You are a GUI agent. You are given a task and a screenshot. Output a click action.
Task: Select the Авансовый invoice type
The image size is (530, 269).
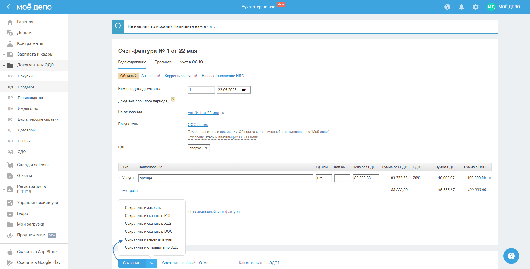coord(151,76)
